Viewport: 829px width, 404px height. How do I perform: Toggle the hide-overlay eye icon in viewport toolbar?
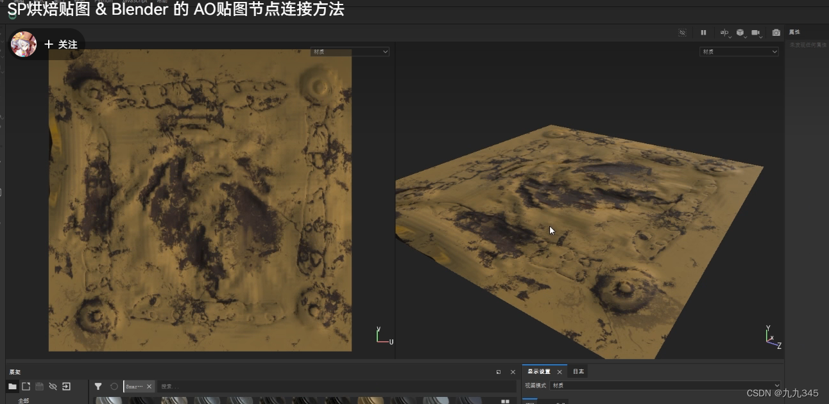click(683, 33)
